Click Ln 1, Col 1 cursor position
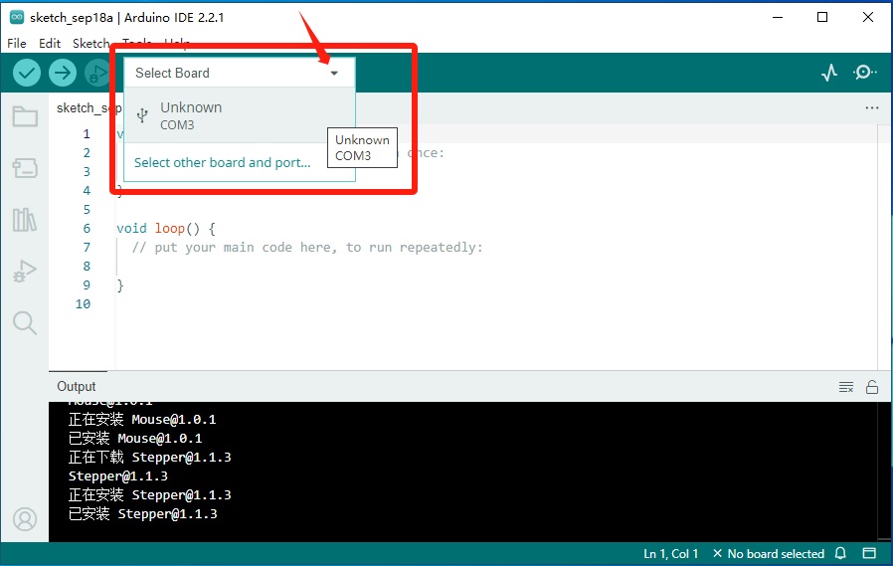Viewport: 893px width, 566px height. point(670,553)
